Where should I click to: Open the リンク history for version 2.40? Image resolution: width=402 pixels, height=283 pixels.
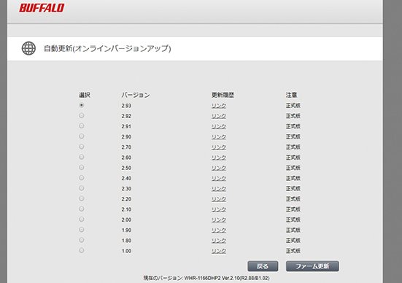pyautogui.click(x=219, y=178)
